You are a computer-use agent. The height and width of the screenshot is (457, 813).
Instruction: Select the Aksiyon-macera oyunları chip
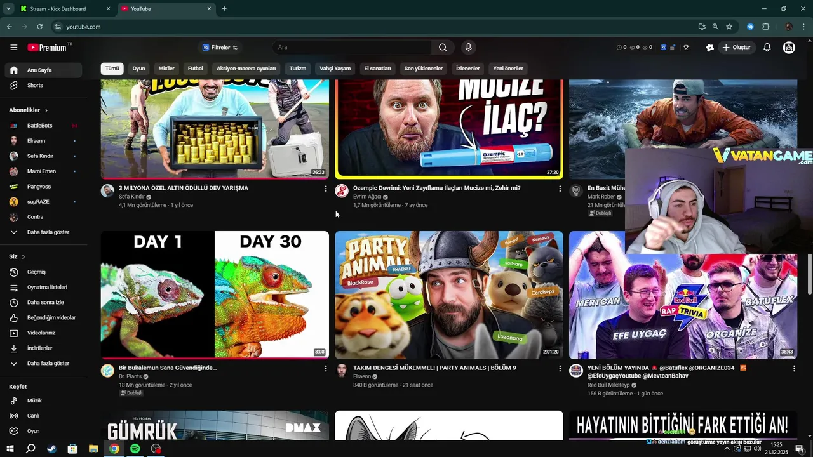[246, 69]
